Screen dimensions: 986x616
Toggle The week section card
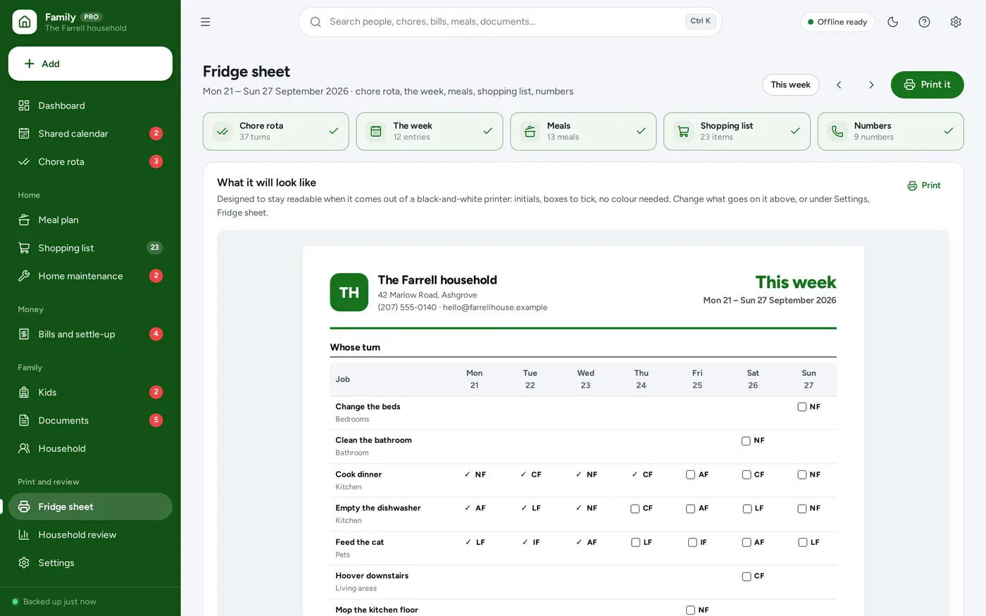[x=430, y=131]
